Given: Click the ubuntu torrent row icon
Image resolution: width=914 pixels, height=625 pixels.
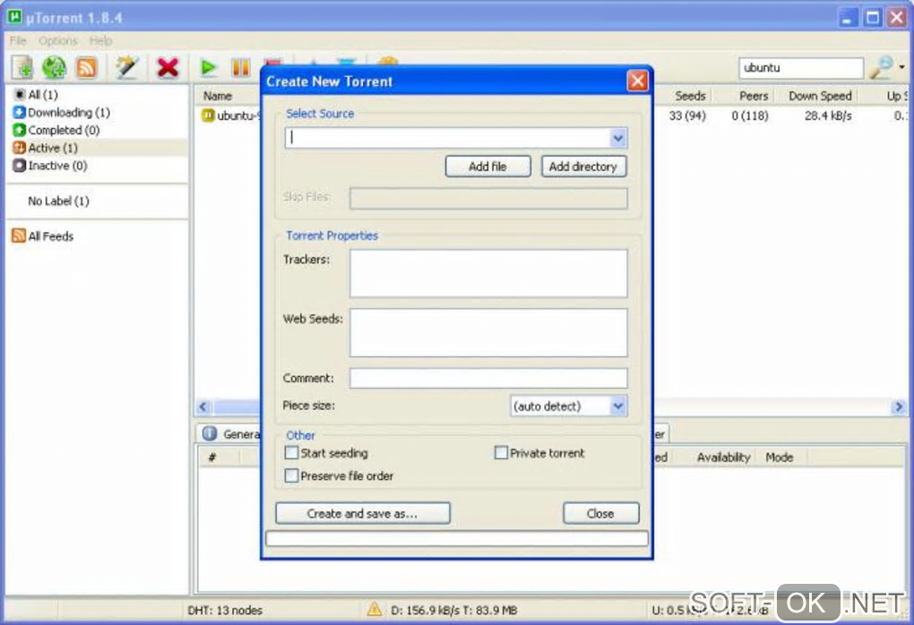Looking at the screenshot, I should pyautogui.click(x=208, y=116).
